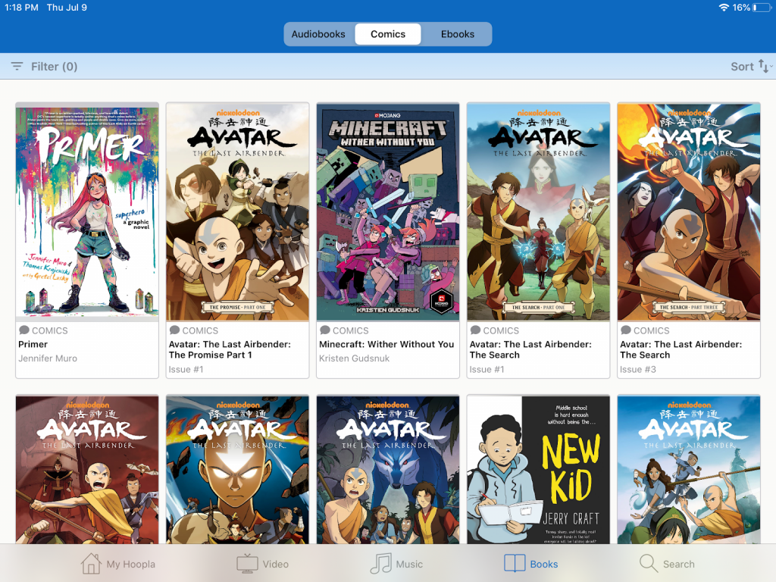Image resolution: width=776 pixels, height=582 pixels.
Task: Open the Avatar cover with blue wolf spirit
Action: click(x=388, y=470)
